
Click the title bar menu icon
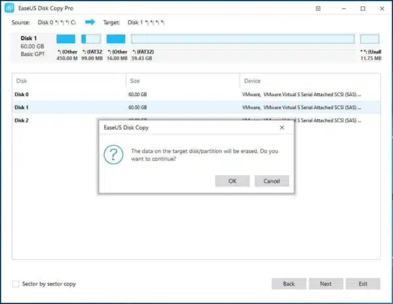coord(318,8)
